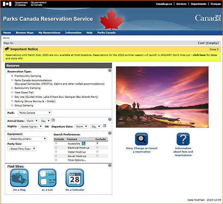Check Include for Sewer Hook-up
Viewport: 223px width, 204px height.
point(56,156)
